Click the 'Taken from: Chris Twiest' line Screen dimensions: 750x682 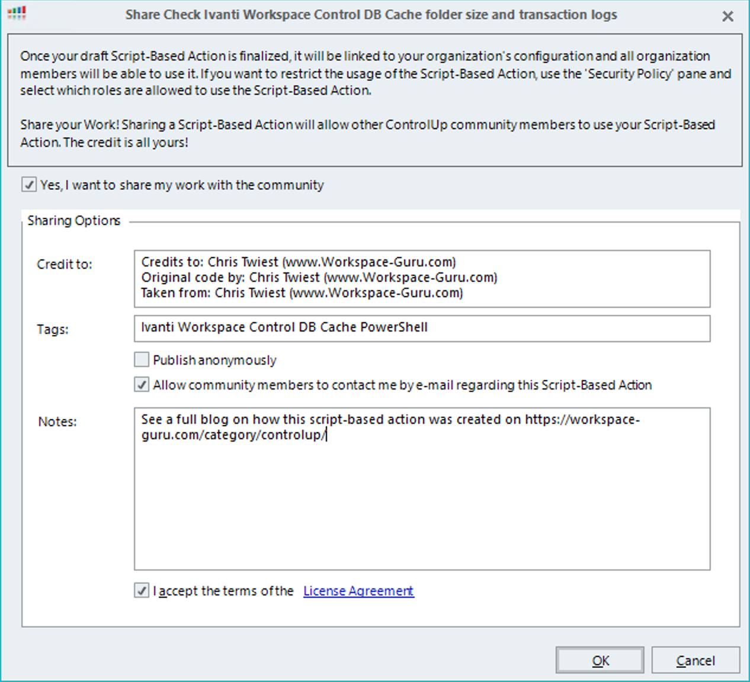pyautogui.click(x=302, y=293)
